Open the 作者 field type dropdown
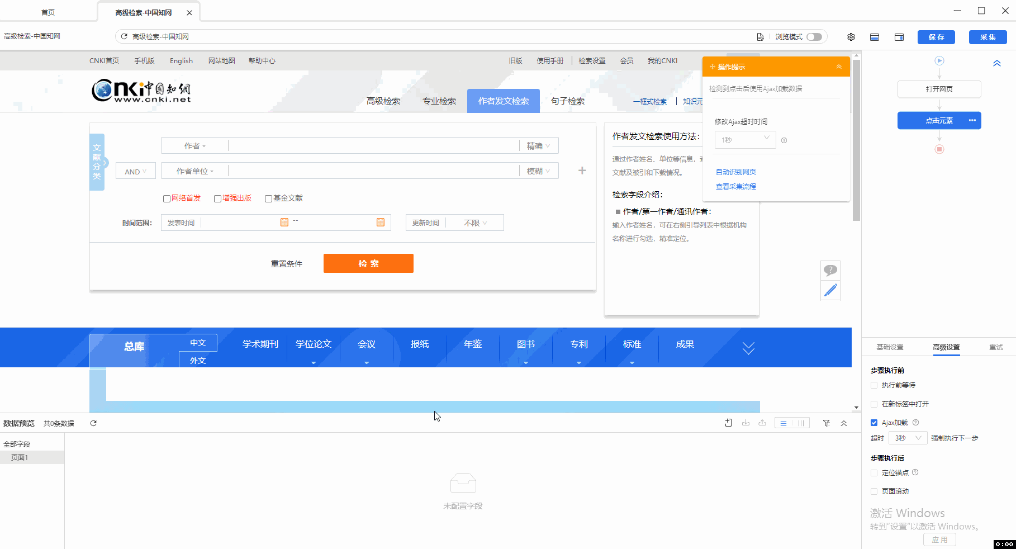 [194, 146]
